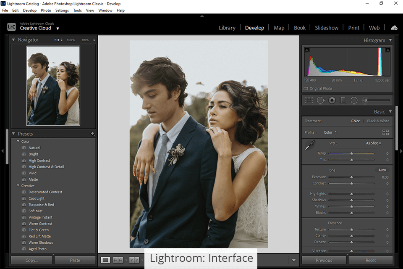403x269 pixels.
Task: Click the Lrc identity plate logo
Action: [11, 26]
